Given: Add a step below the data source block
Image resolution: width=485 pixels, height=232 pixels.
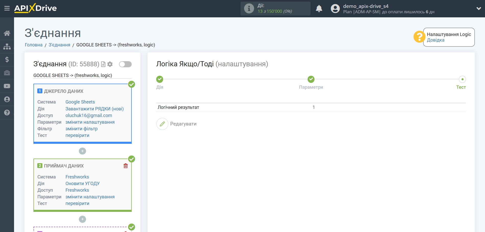Looking at the screenshot, I should coord(82,151).
